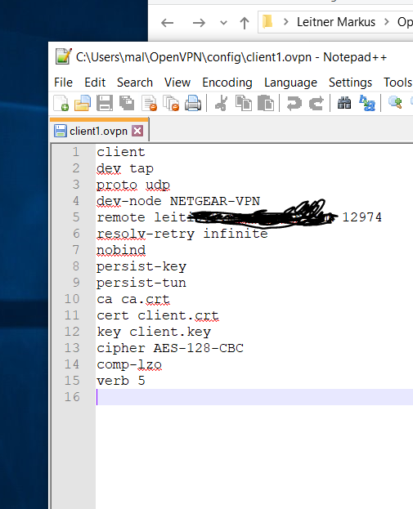This screenshot has height=509, width=413.
Task: Click floppy icon on client1.ovpn tab
Action: (x=61, y=131)
